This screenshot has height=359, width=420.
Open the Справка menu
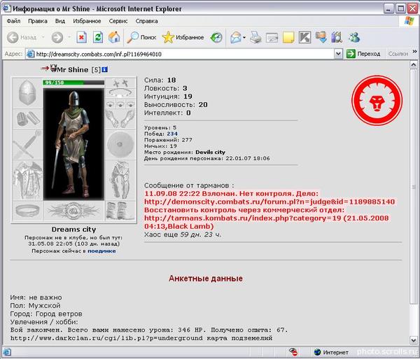(146, 21)
